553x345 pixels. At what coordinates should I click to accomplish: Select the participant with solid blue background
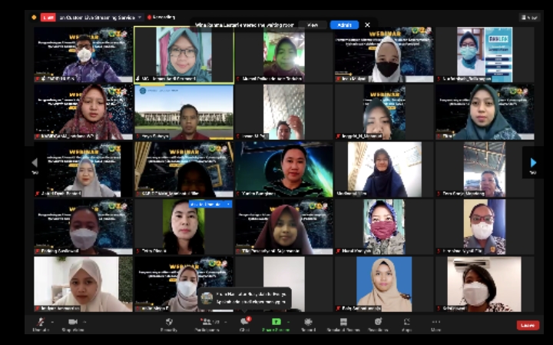click(x=384, y=284)
